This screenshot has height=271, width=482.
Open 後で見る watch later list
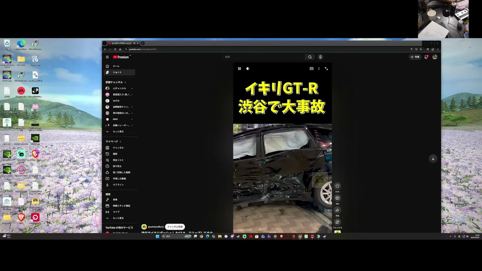[119, 166]
